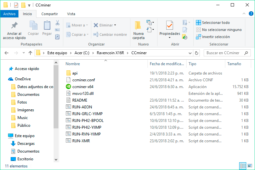The width and height of the screenshot is (255, 170).
Task: Click the quick access toolbar properties checkmark icon
Action: pos(16,5)
